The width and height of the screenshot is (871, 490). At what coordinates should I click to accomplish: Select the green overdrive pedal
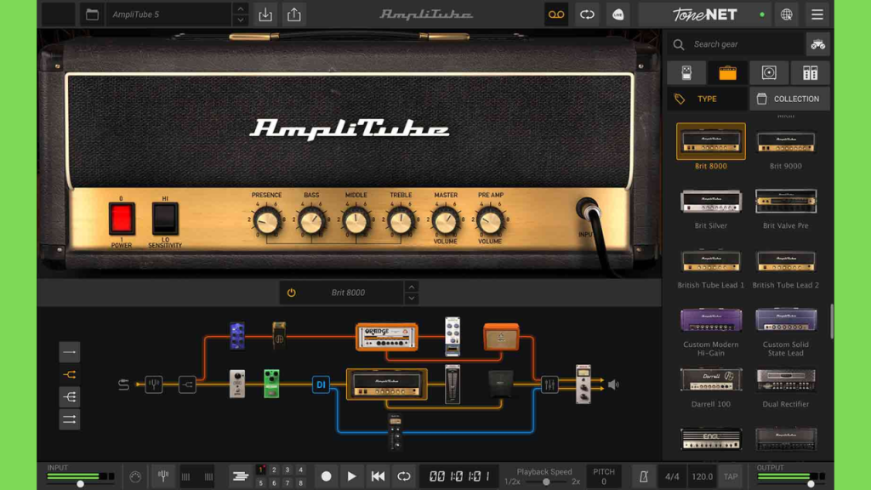pyautogui.click(x=271, y=384)
